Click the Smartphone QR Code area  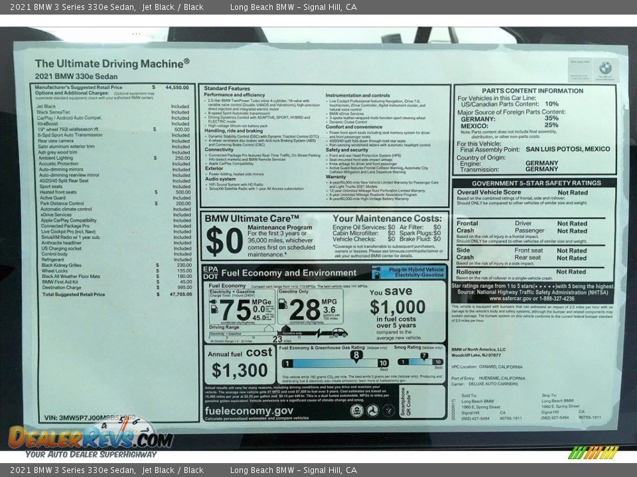[421, 401]
